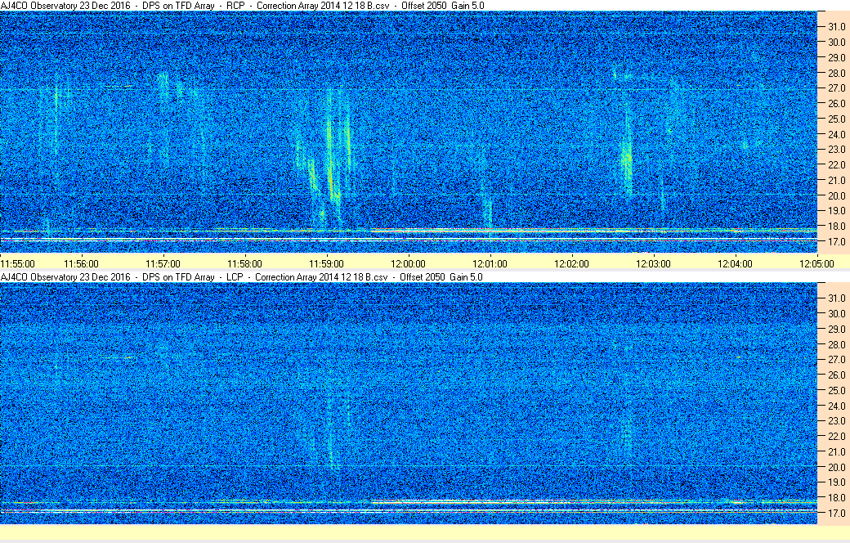The image size is (850, 543).
Task: Pick the 25.0 frequency label in LCP panel
Action: 836,391
